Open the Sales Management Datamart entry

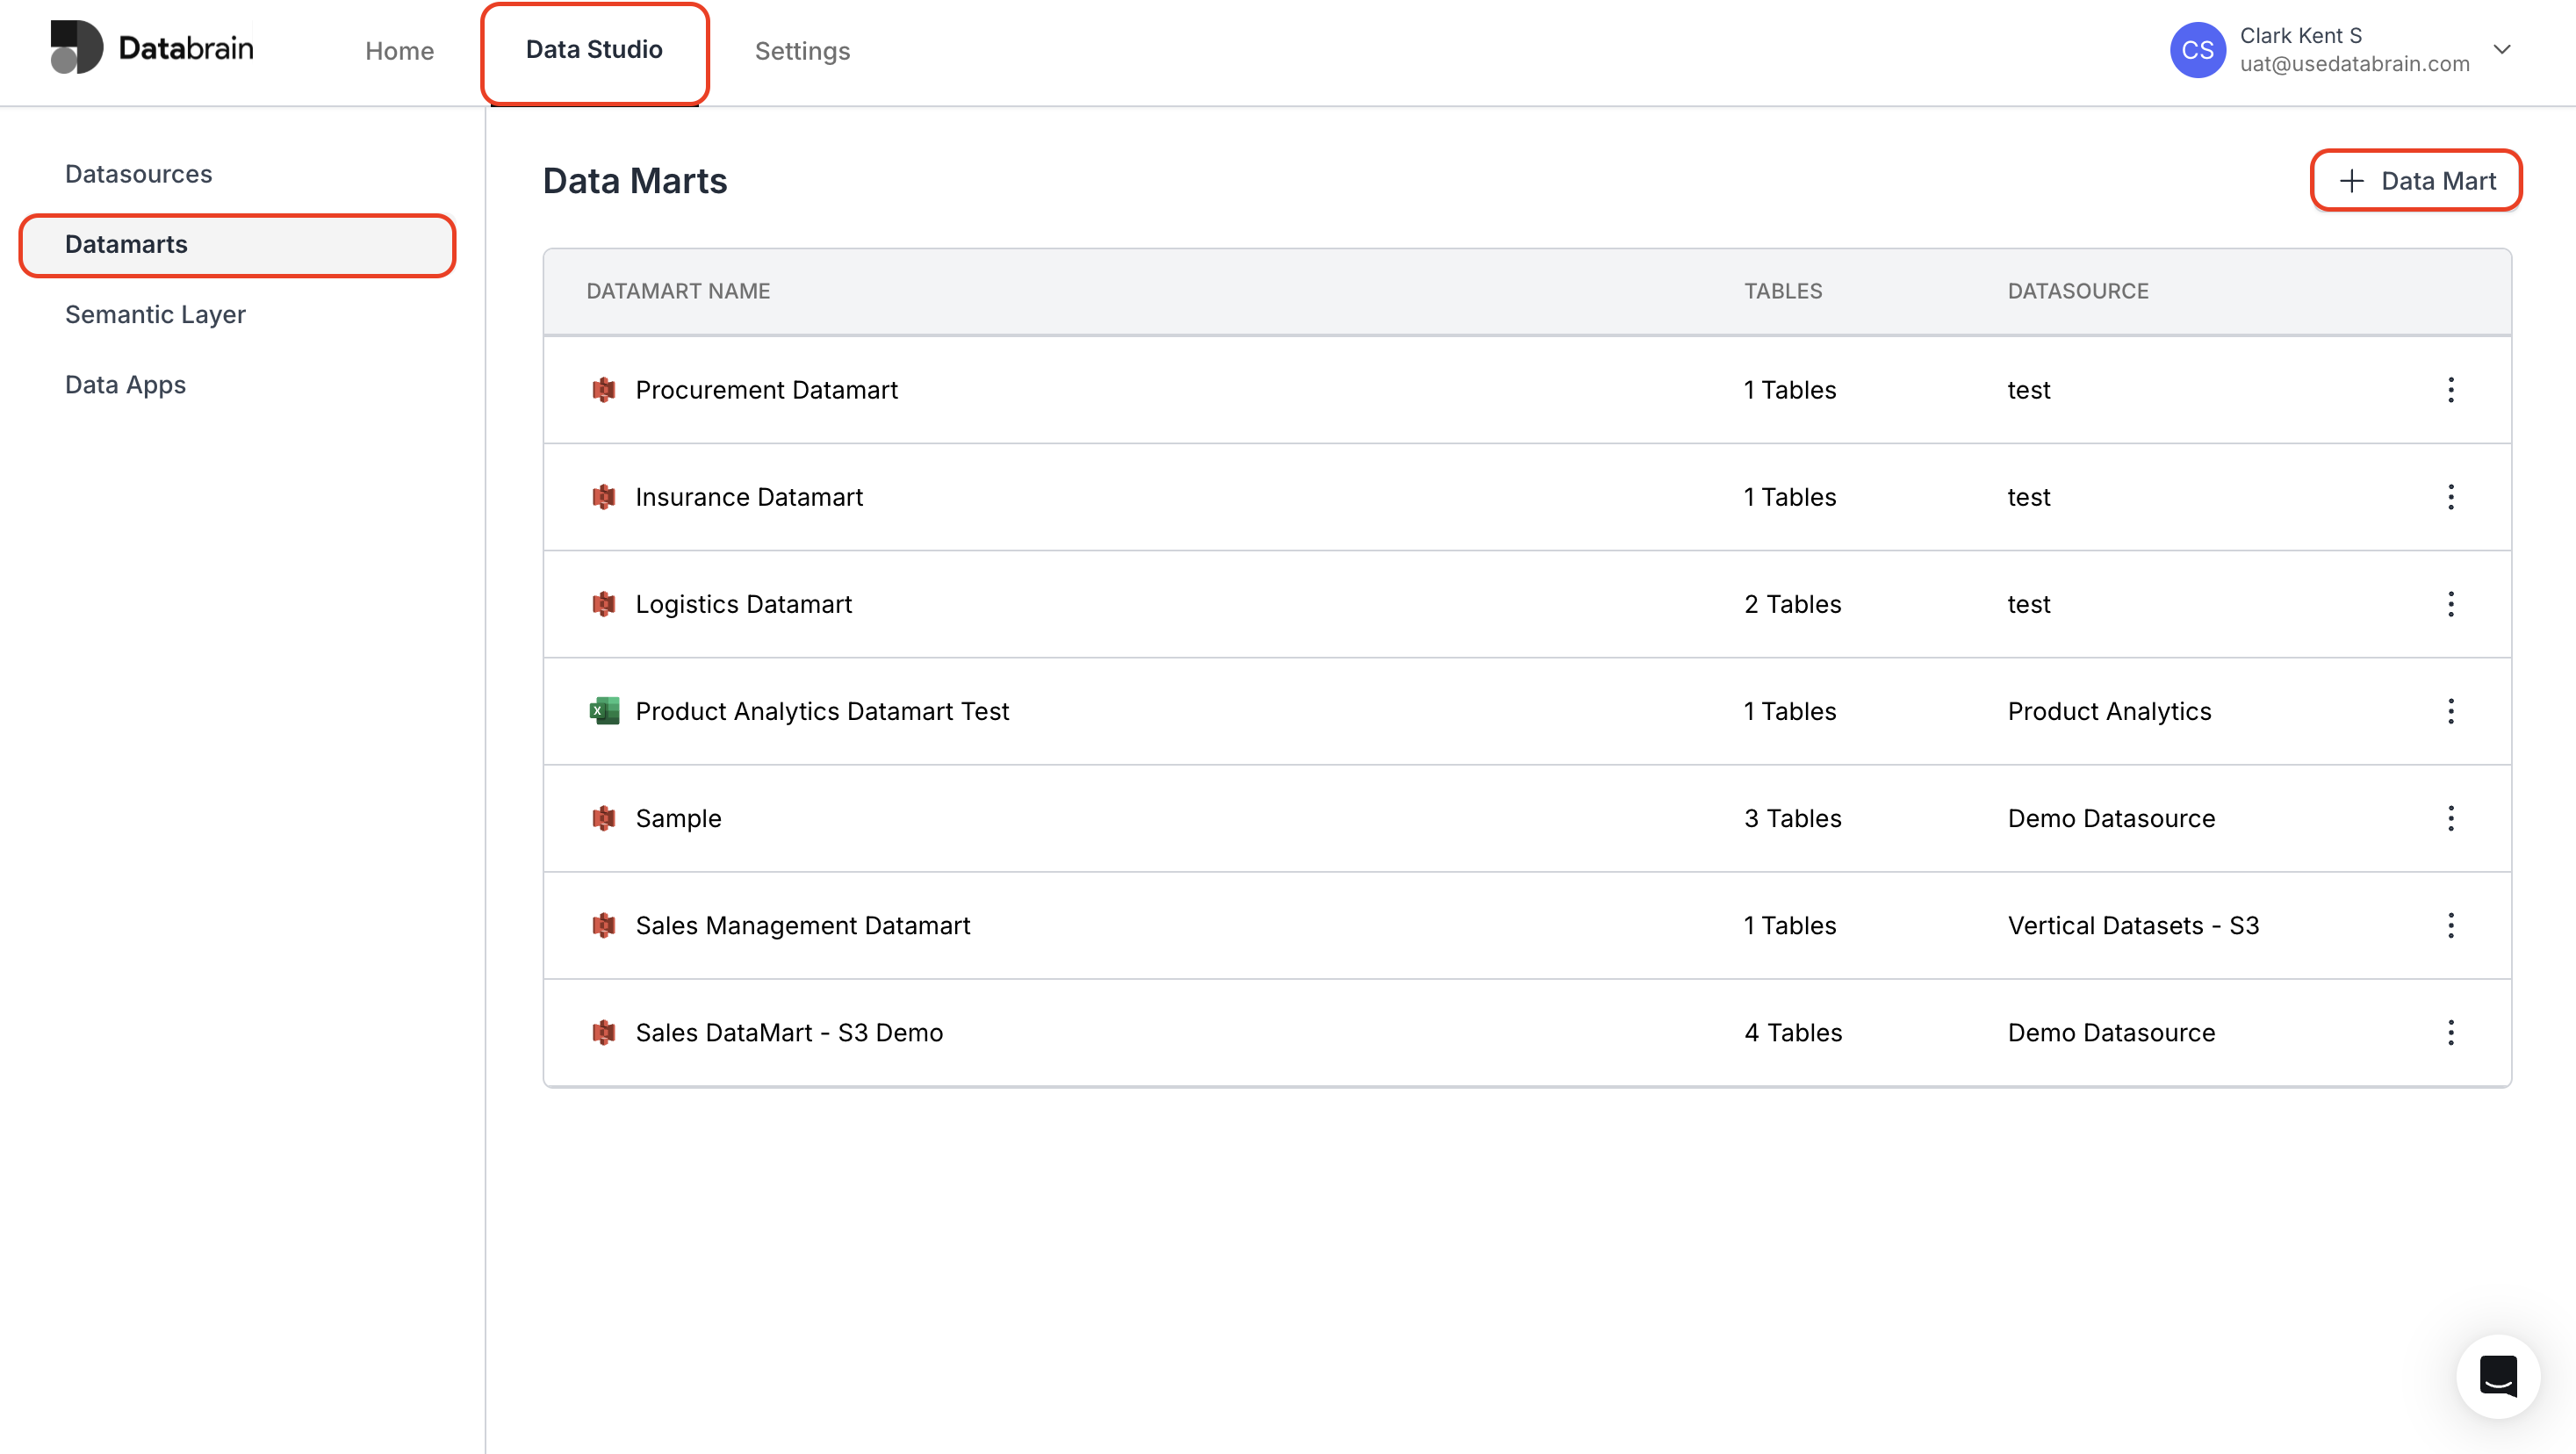tap(802, 925)
